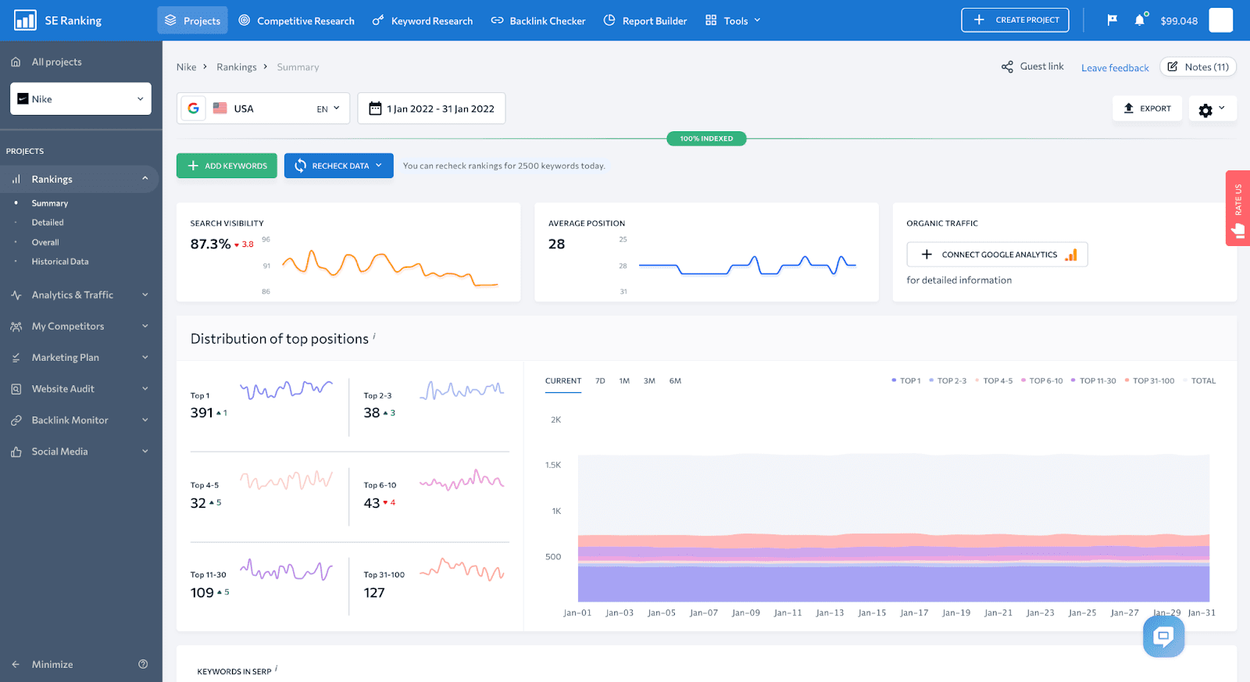Open Keyword Research menu
This screenshot has width=1250, height=682.
click(422, 20)
